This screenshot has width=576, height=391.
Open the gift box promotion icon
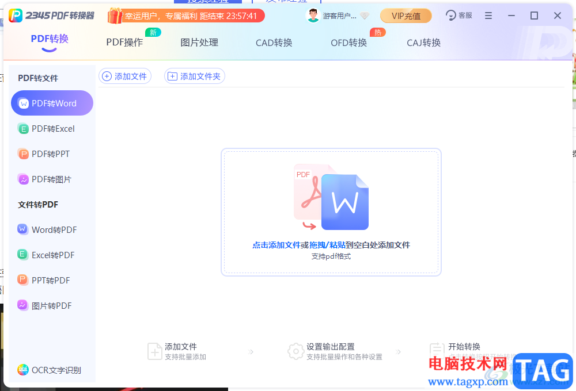[115, 16]
